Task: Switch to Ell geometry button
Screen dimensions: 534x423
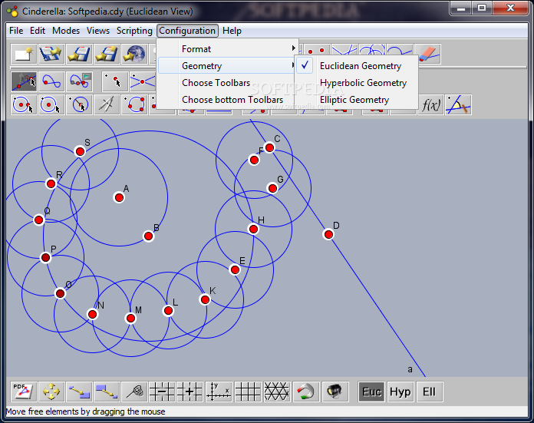Action: click(x=429, y=392)
